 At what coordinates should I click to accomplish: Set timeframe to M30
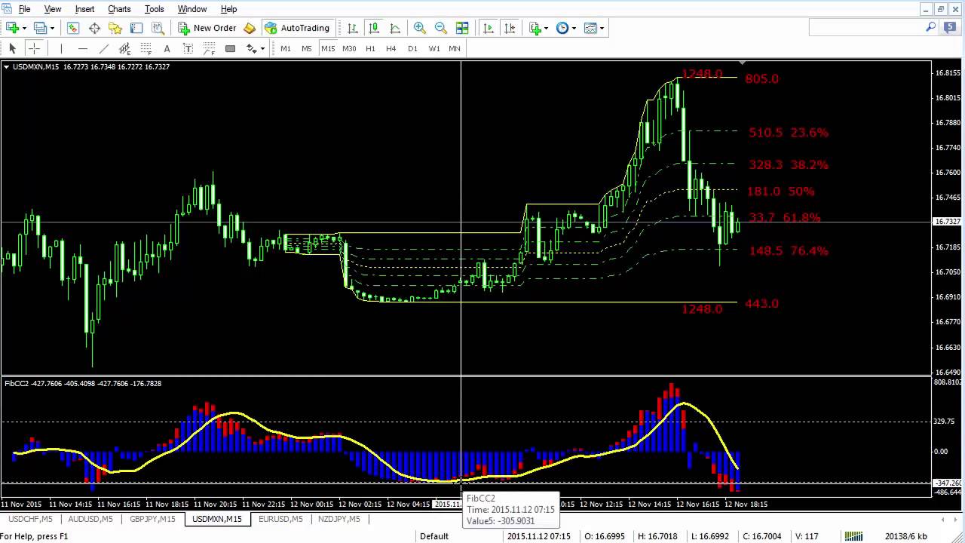pyautogui.click(x=349, y=48)
